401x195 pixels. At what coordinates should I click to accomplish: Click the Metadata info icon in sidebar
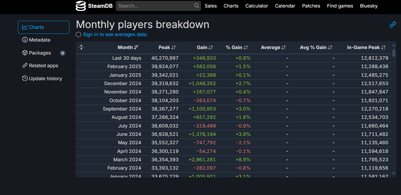[x=25, y=40]
